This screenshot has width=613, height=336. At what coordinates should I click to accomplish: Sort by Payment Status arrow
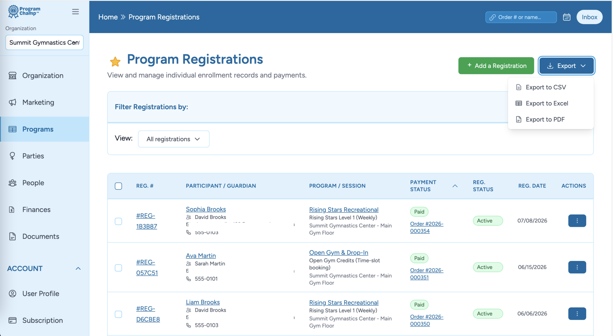[455, 186]
